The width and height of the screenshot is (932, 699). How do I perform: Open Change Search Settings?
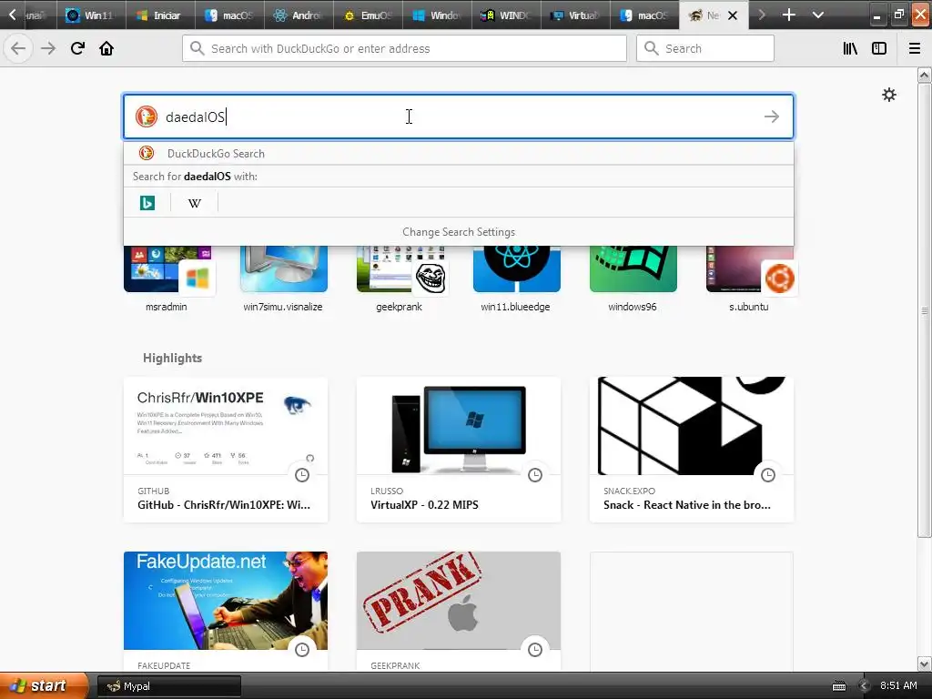(459, 232)
